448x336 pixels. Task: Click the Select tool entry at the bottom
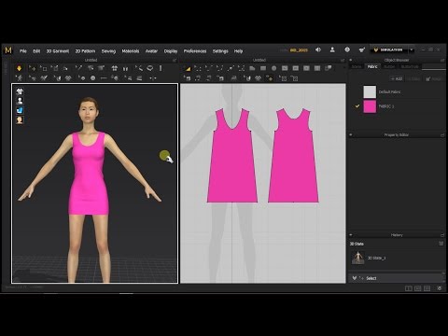[x=371, y=278]
